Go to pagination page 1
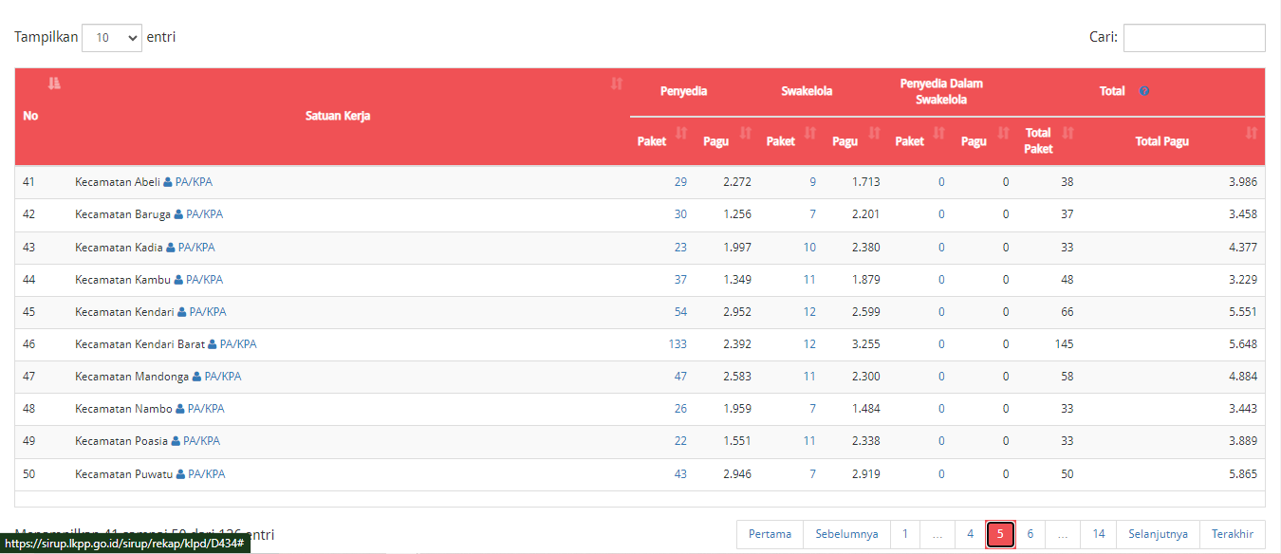Viewport: 1281px width, 554px height. (905, 534)
